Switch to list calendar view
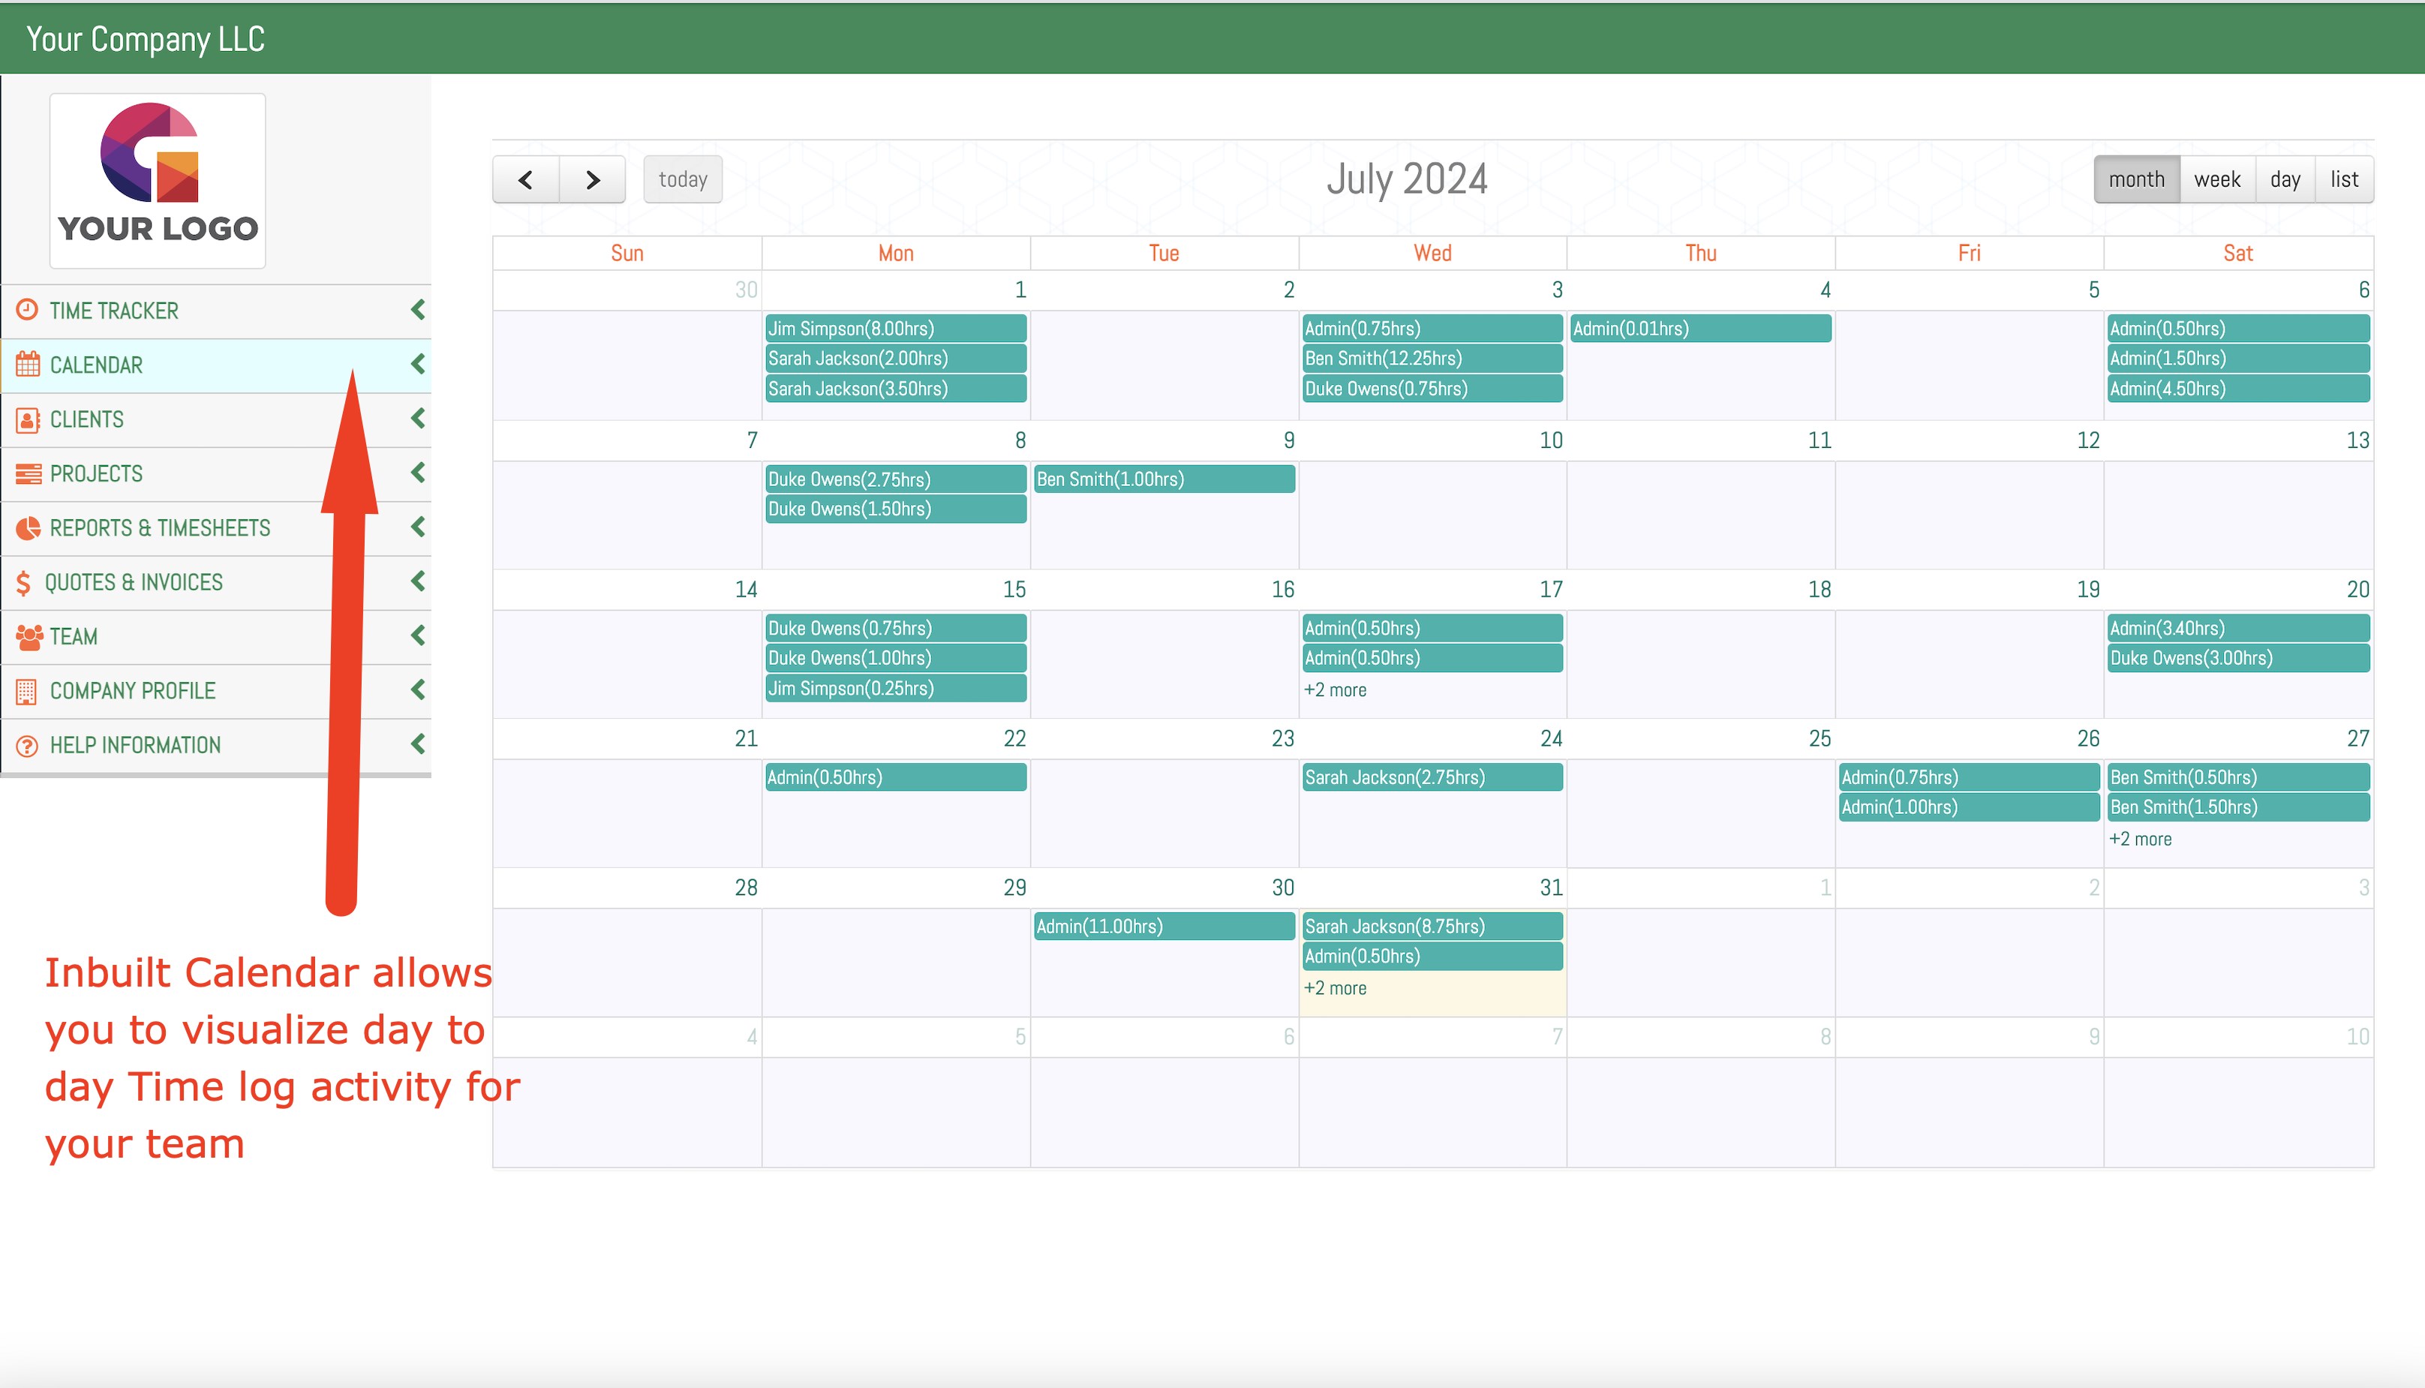This screenshot has height=1388, width=2425. (2344, 179)
